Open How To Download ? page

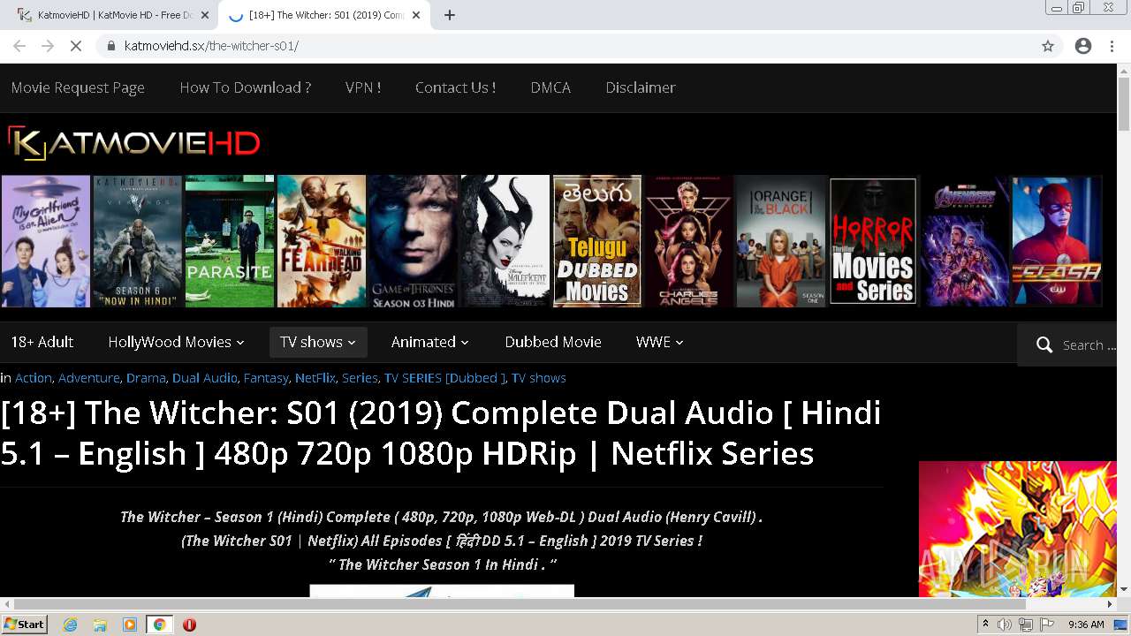click(x=245, y=87)
